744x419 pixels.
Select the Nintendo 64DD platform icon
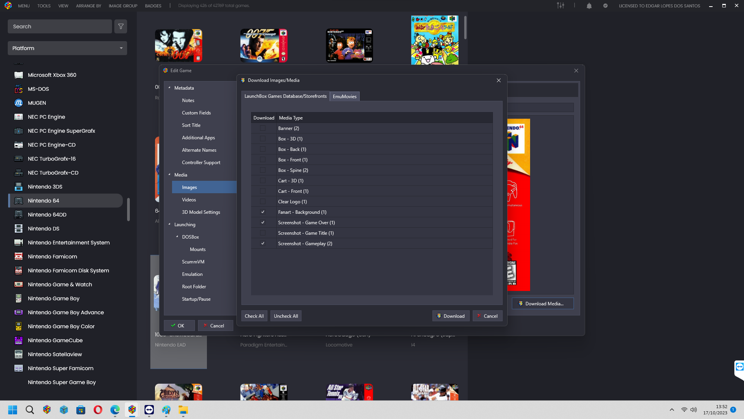pyautogui.click(x=19, y=215)
